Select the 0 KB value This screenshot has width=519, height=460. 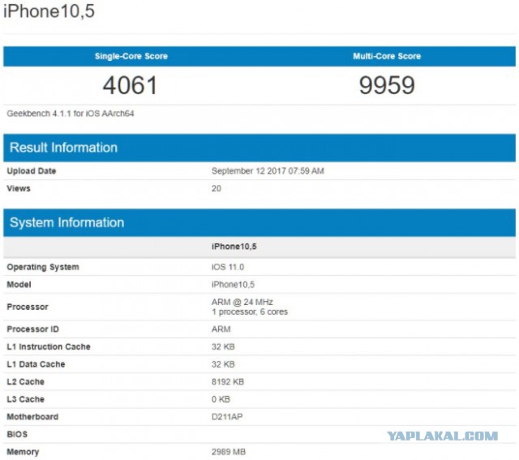coord(221,399)
